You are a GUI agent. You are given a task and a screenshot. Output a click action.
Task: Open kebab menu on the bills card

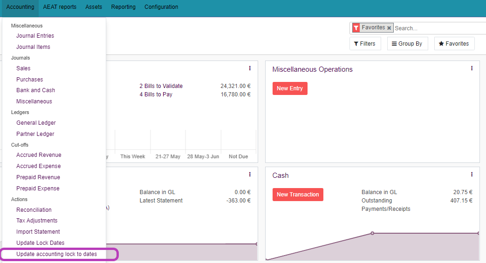click(x=250, y=68)
